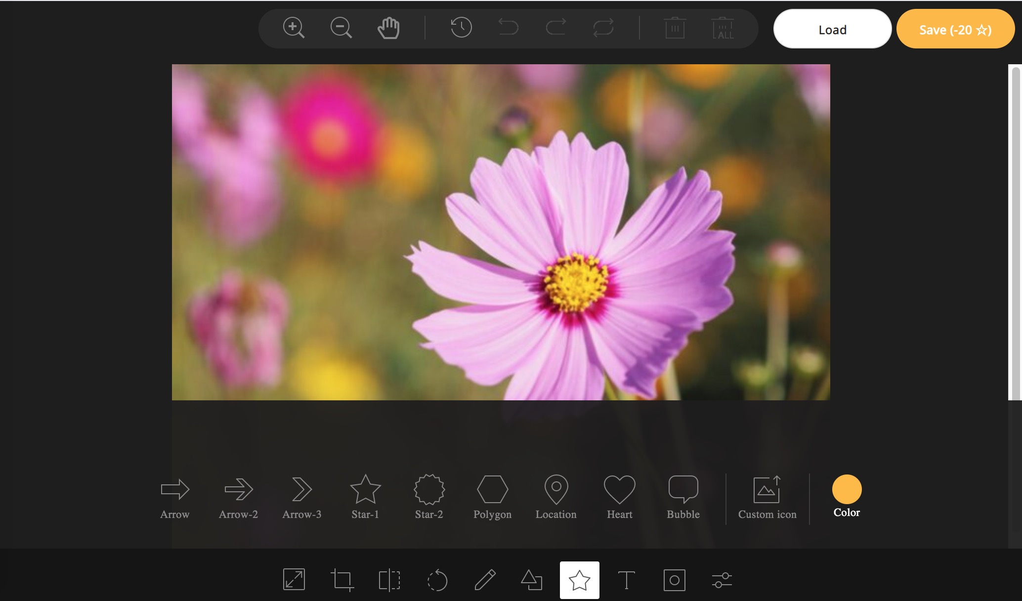The image size is (1022, 601).
Task: Click the Save (-20) button
Action: tap(955, 29)
